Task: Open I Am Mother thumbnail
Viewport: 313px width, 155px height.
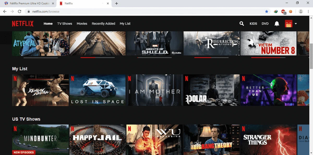Action: 155,90
